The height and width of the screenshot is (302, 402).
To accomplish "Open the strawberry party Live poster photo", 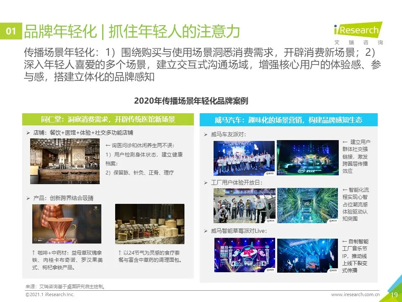I will 245,255.
